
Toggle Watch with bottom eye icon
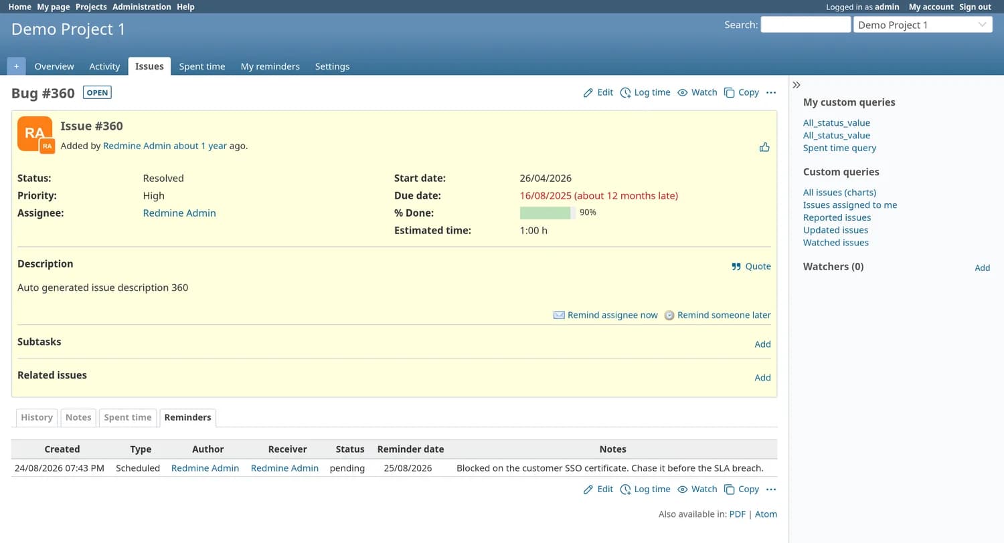tap(683, 490)
